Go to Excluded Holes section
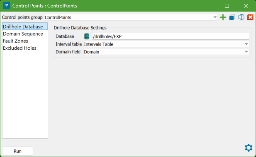Image resolution: width=256 pixels, height=157 pixels. pos(25,48)
